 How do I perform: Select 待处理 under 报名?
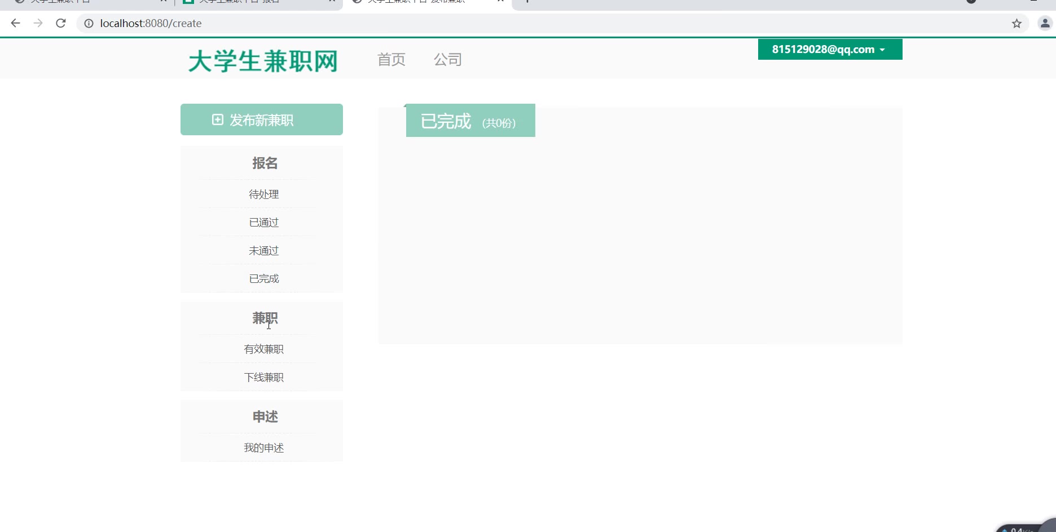(264, 194)
